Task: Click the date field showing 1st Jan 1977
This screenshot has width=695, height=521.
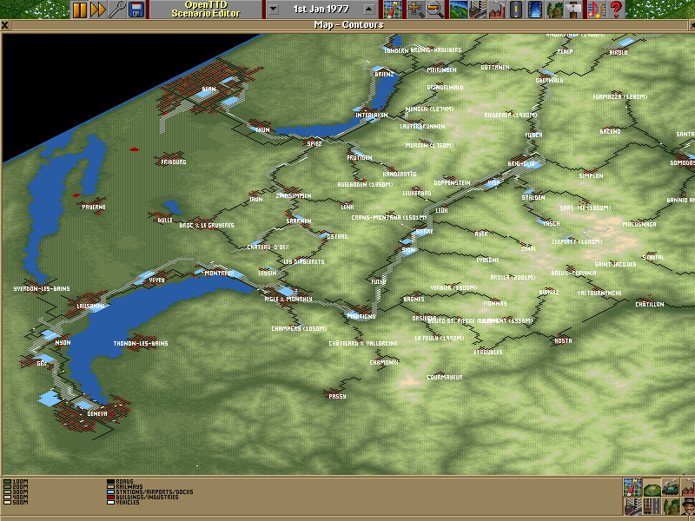Action: 321,10
